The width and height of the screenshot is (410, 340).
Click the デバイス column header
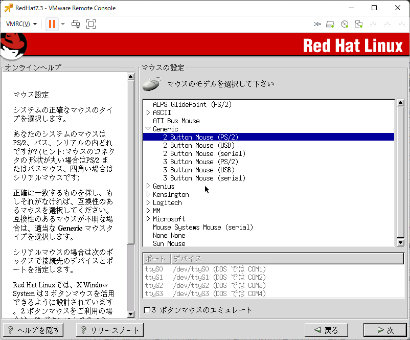(x=287, y=259)
